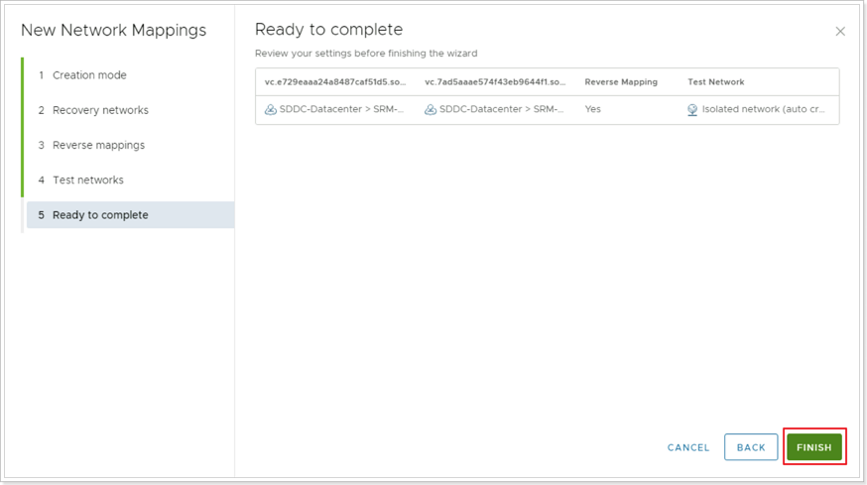Click the FINISH button
Image resolution: width=867 pixels, height=485 pixels.
(x=813, y=447)
